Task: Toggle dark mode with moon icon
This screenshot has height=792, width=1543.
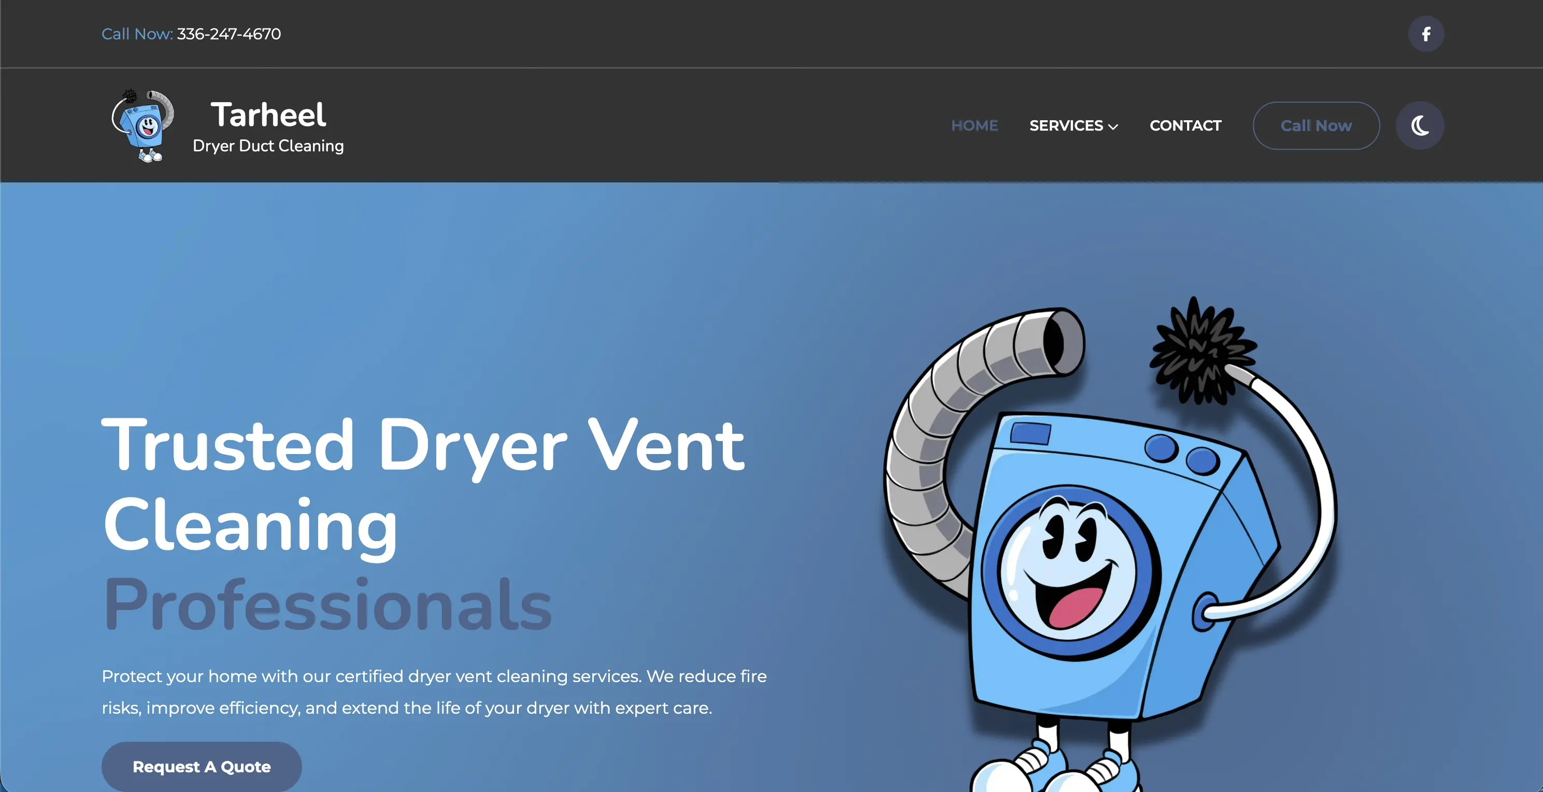Action: [1420, 126]
